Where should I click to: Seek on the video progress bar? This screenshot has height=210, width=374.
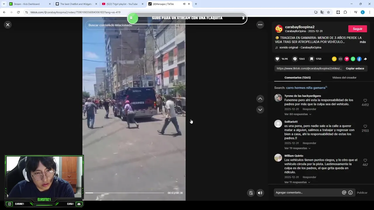click(x=124, y=193)
